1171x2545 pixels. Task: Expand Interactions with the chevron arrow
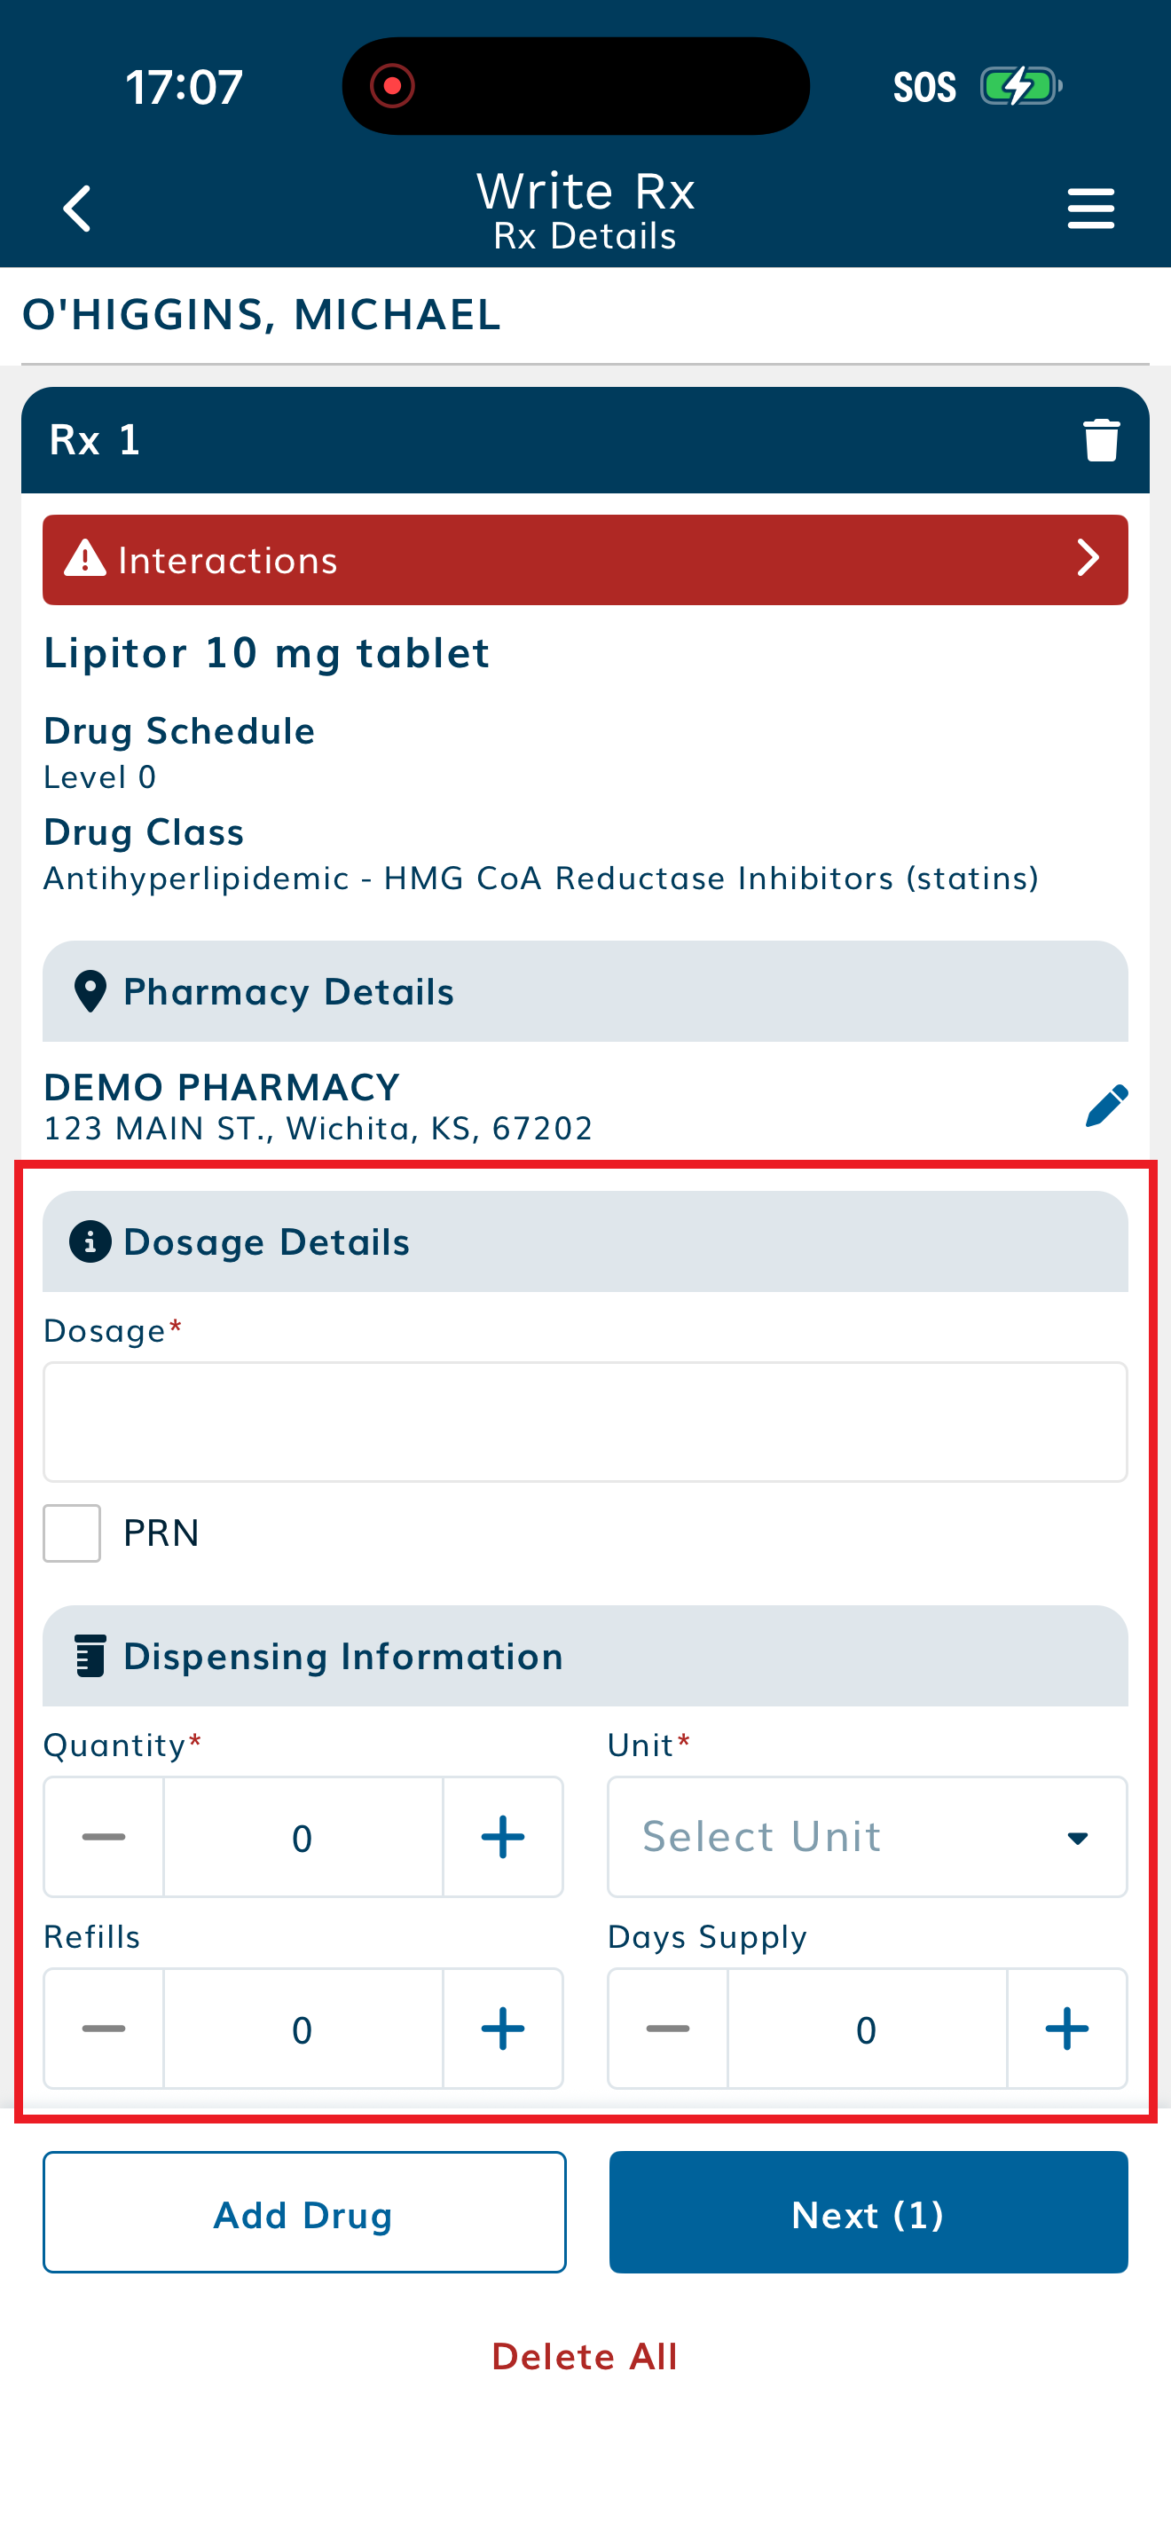(x=1087, y=559)
